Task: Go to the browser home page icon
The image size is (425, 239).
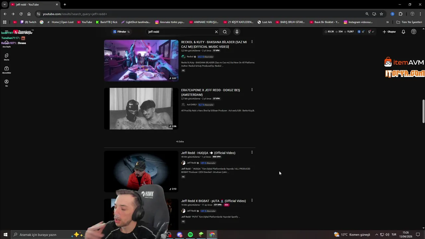Action: point(29,14)
